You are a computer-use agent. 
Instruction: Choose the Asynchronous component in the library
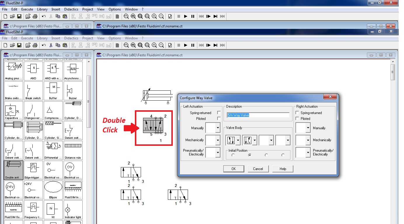point(73,71)
